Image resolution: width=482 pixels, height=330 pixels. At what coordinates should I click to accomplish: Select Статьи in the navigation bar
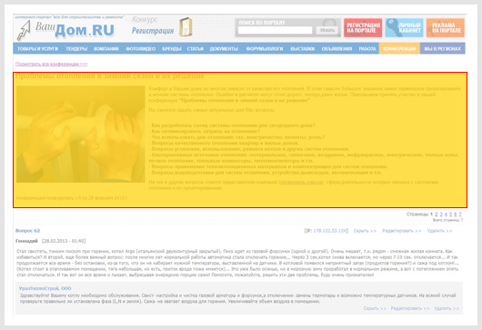(196, 48)
